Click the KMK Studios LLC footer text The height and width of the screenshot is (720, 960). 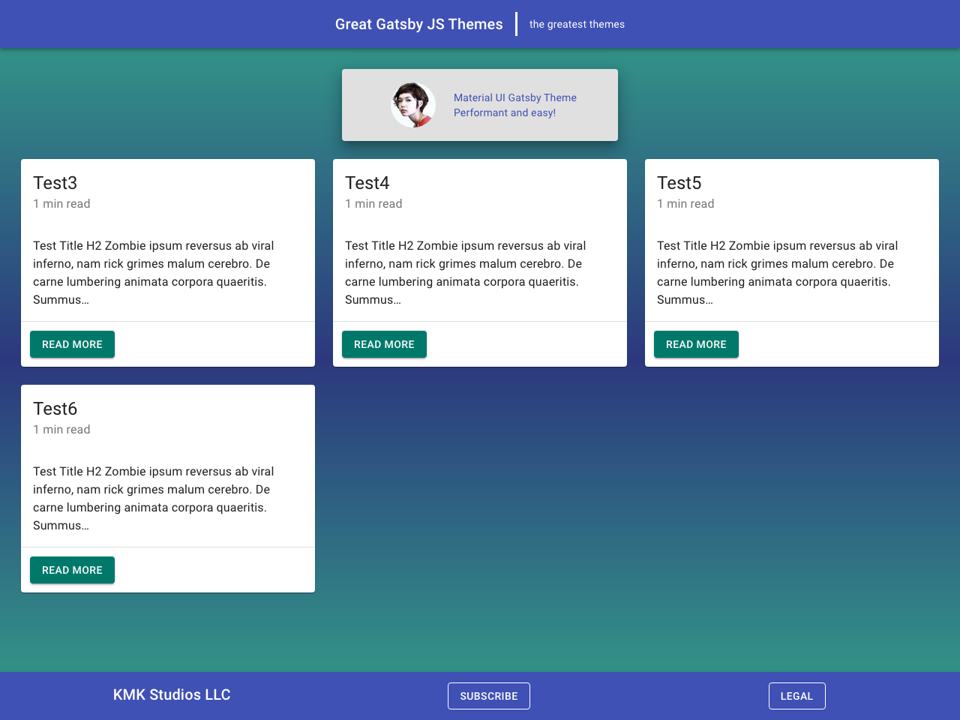[x=172, y=695]
